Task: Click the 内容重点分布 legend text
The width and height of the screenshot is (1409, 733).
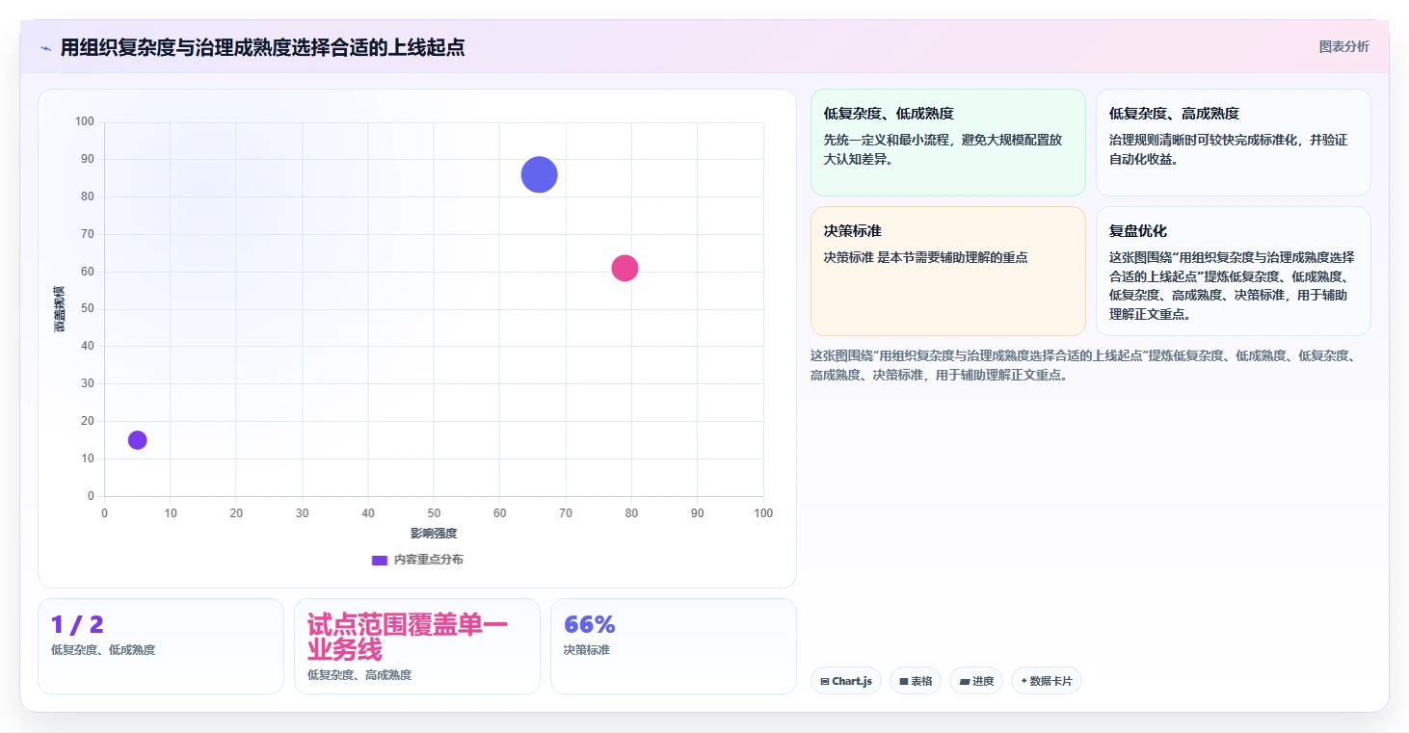Action: [x=429, y=560]
